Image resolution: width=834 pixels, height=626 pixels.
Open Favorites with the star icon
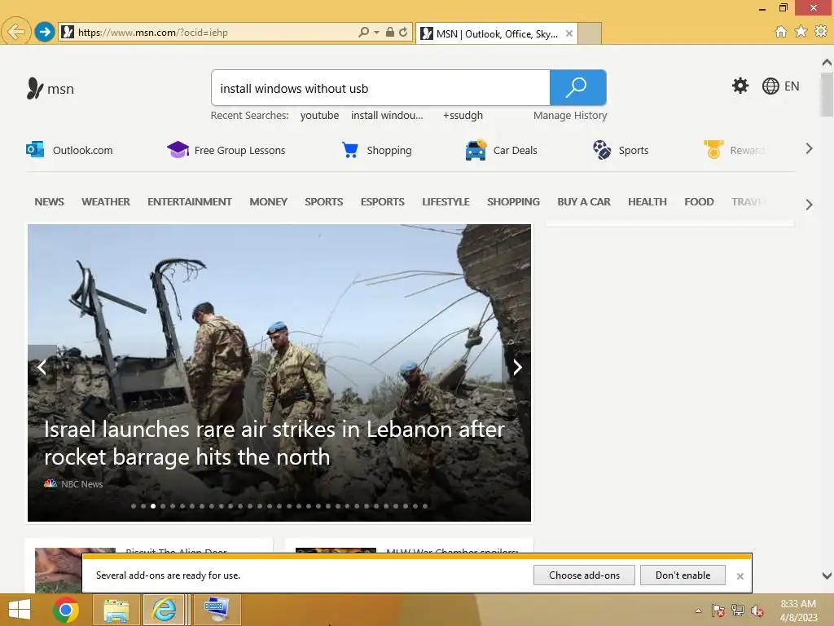pyautogui.click(x=801, y=32)
